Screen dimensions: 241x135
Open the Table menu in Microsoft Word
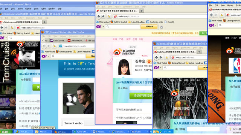(x=43, y=9)
